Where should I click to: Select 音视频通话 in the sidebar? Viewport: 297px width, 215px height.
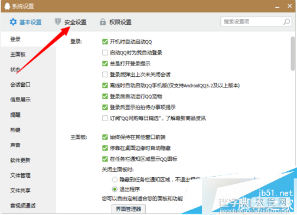click(29, 206)
